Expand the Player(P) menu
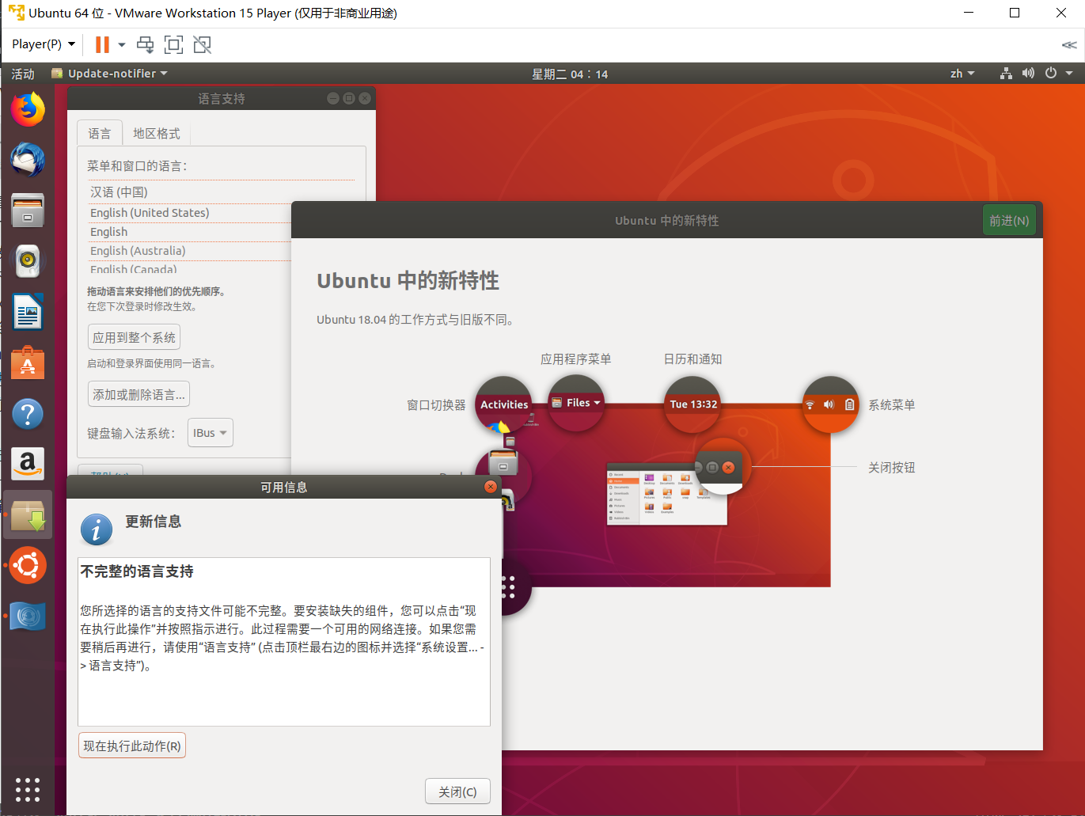Viewport: 1085px width, 816px height. (44, 44)
